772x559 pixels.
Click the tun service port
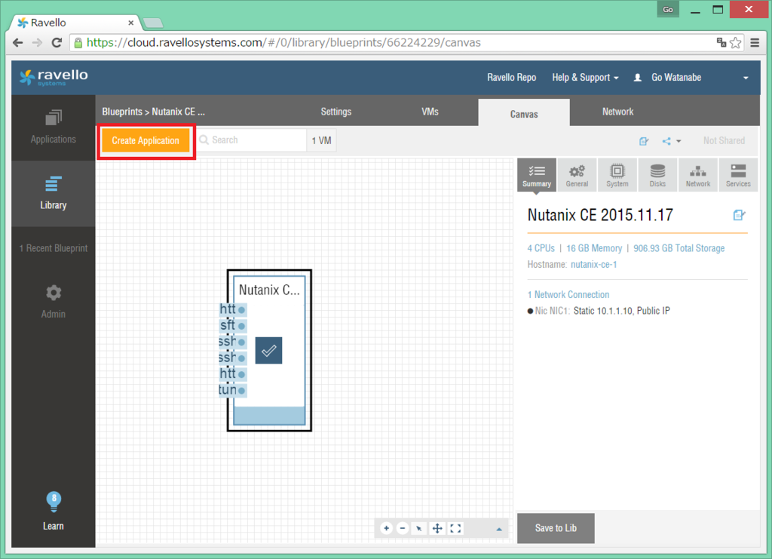pyautogui.click(x=232, y=390)
